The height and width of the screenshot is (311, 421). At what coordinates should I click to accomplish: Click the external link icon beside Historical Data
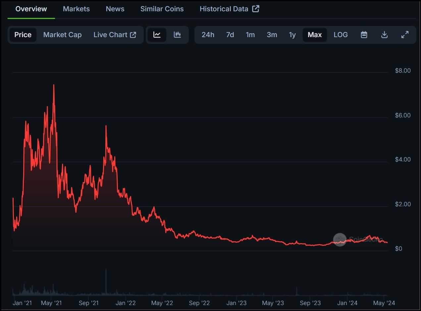coord(255,9)
